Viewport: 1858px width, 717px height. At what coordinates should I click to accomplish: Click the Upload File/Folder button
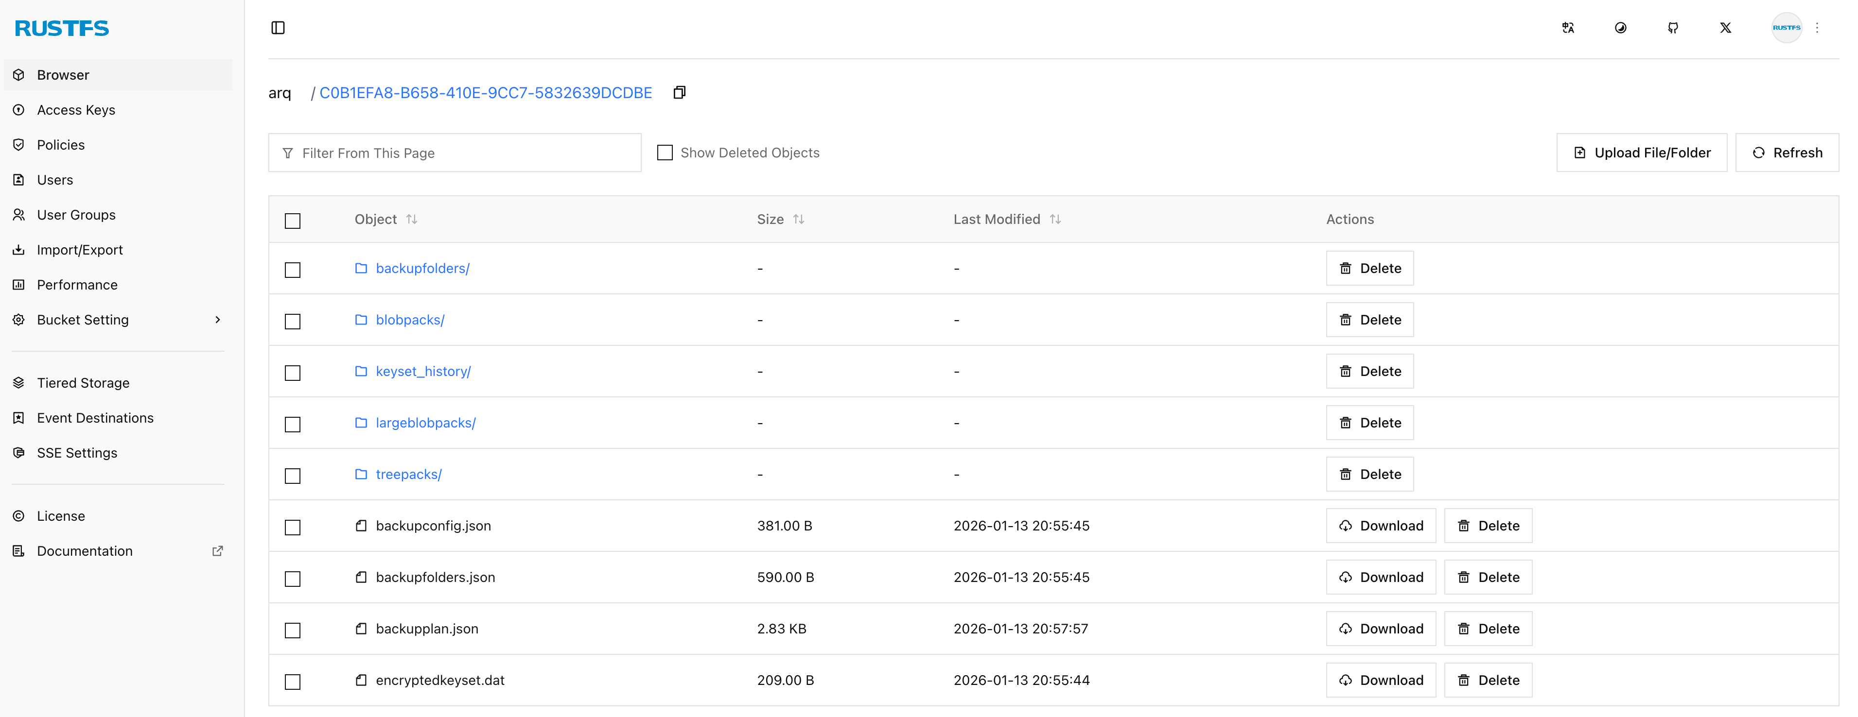pyautogui.click(x=1641, y=153)
